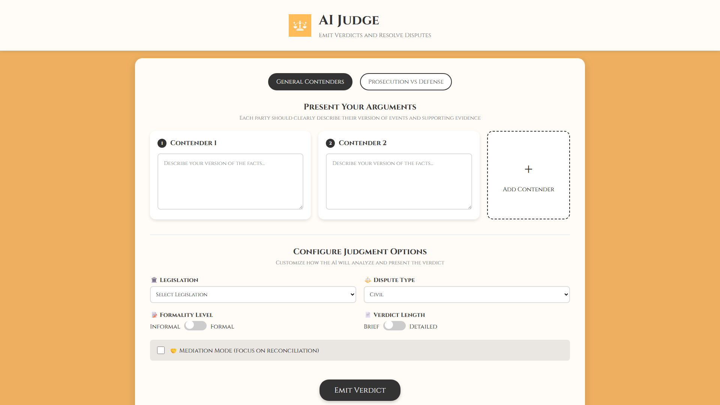Open the Select Legislation dropdown
The height and width of the screenshot is (405, 720).
tap(253, 294)
